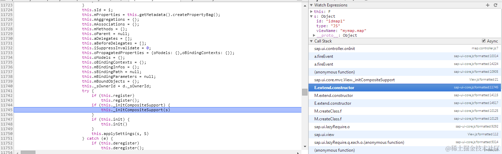Click gutter line number 11745
The width and height of the screenshot is (502, 154).
[6, 110]
